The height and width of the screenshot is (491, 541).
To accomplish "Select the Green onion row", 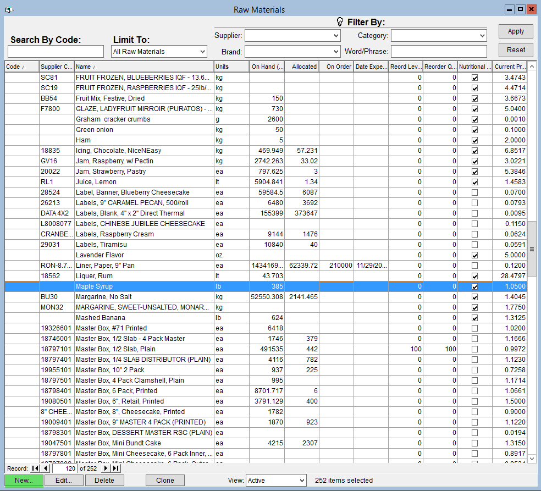I will pos(266,130).
